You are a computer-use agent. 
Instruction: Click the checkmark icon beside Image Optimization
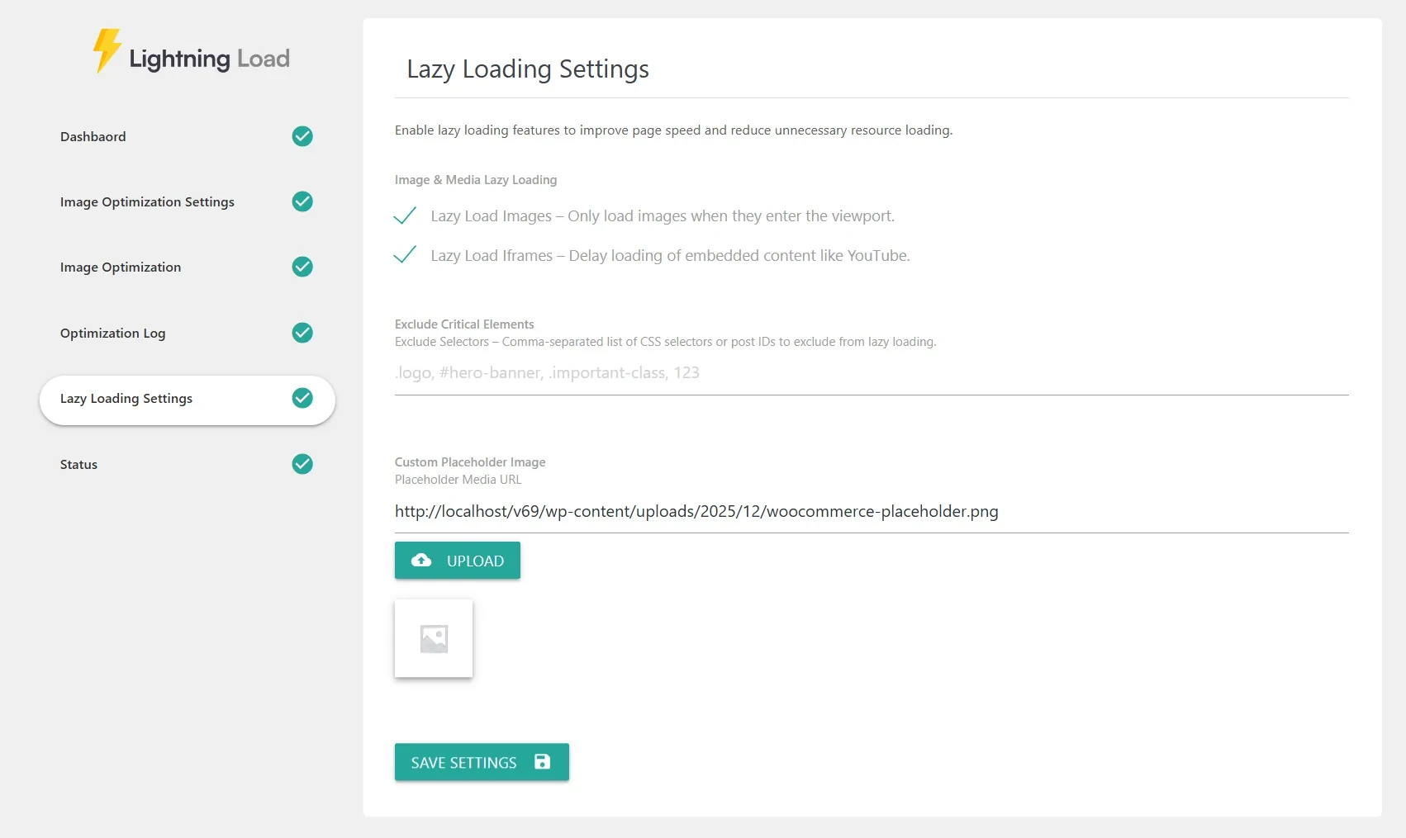(x=302, y=267)
